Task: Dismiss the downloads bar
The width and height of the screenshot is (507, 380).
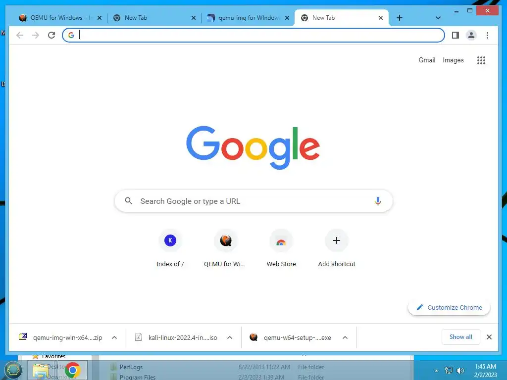Action: [x=489, y=337]
